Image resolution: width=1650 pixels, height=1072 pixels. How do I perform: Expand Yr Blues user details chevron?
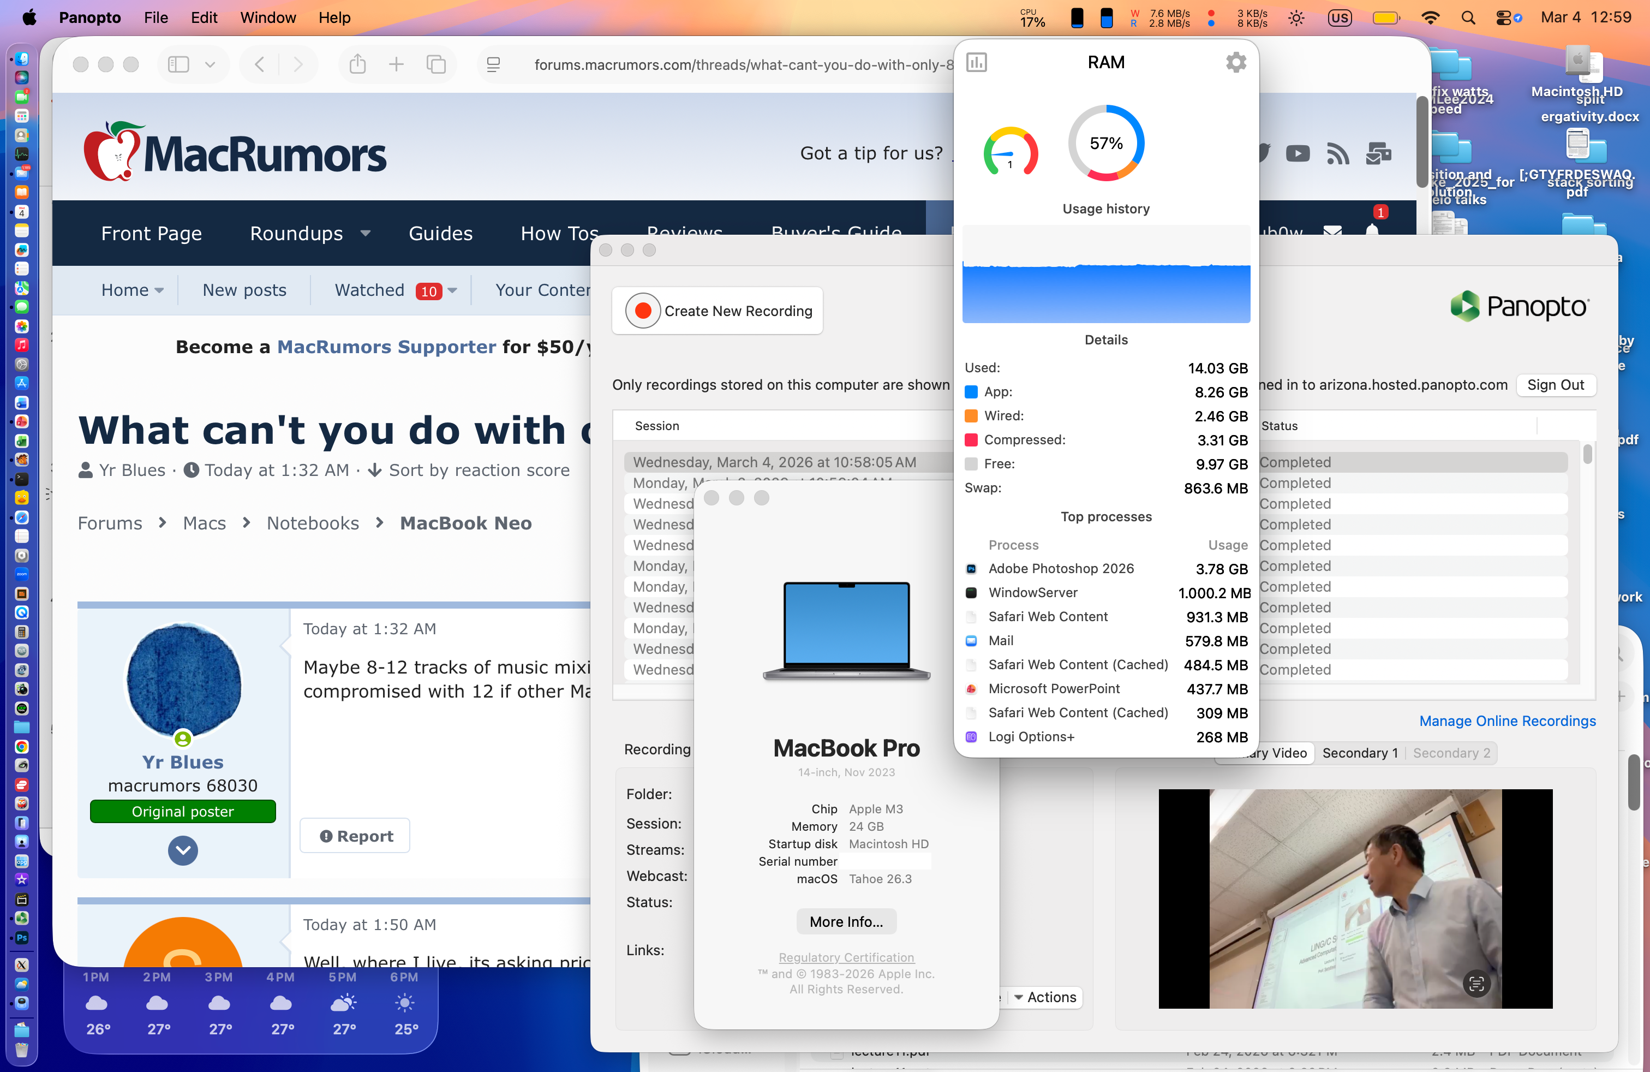(x=183, y=850)
